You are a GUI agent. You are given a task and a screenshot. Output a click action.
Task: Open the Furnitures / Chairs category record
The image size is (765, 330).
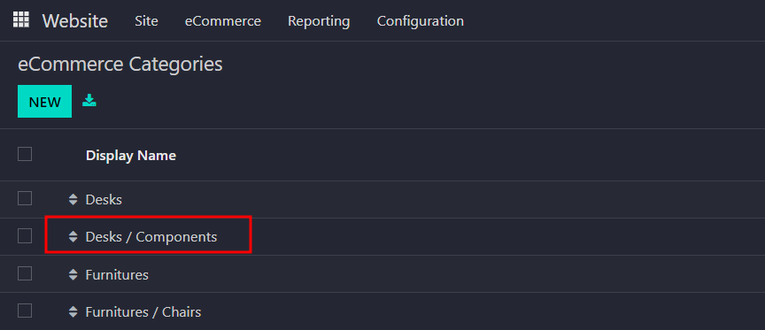(x=143, y=311)
